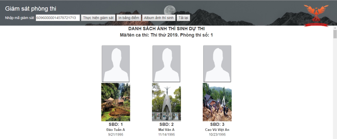Click the vertical scrollbar thumb

click(335, 34)
